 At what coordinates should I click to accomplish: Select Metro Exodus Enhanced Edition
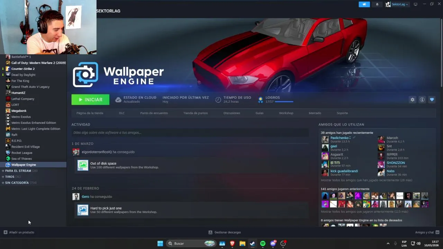(x=33, y=123)
